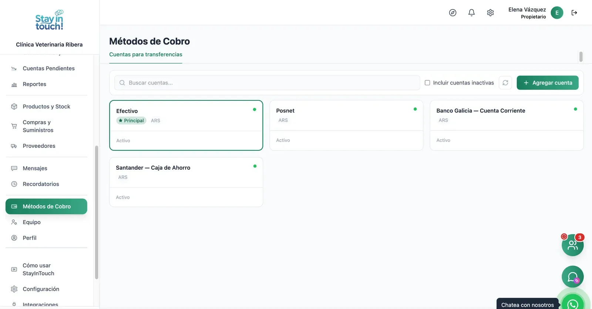Open the Efectivo account card

click(x=186, y=125)
